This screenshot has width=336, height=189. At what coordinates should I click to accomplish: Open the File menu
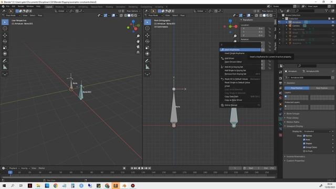click(x=8, y=6)
